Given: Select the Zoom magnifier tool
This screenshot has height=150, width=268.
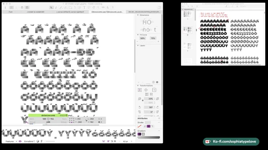Looking at the screenshot, I should tap(98, 7).
